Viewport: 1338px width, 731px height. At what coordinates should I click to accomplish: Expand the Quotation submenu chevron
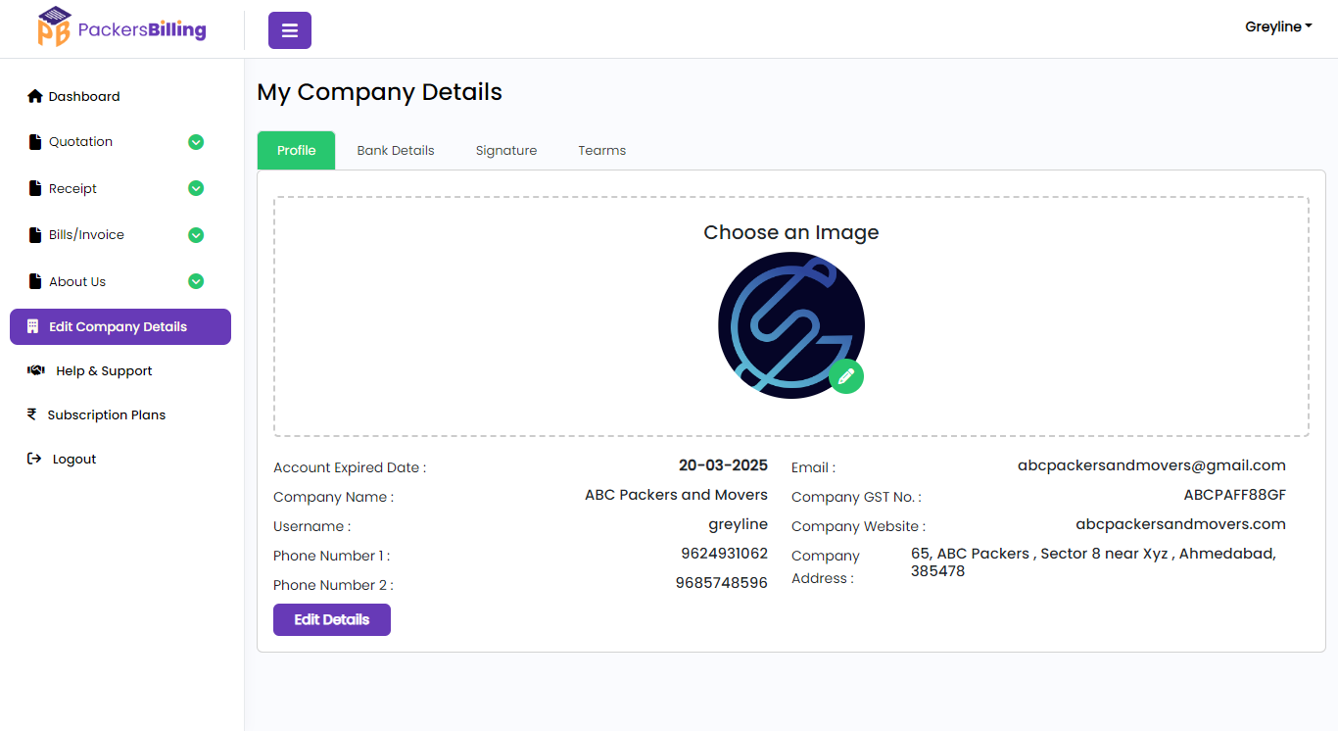tap(196, 142)
